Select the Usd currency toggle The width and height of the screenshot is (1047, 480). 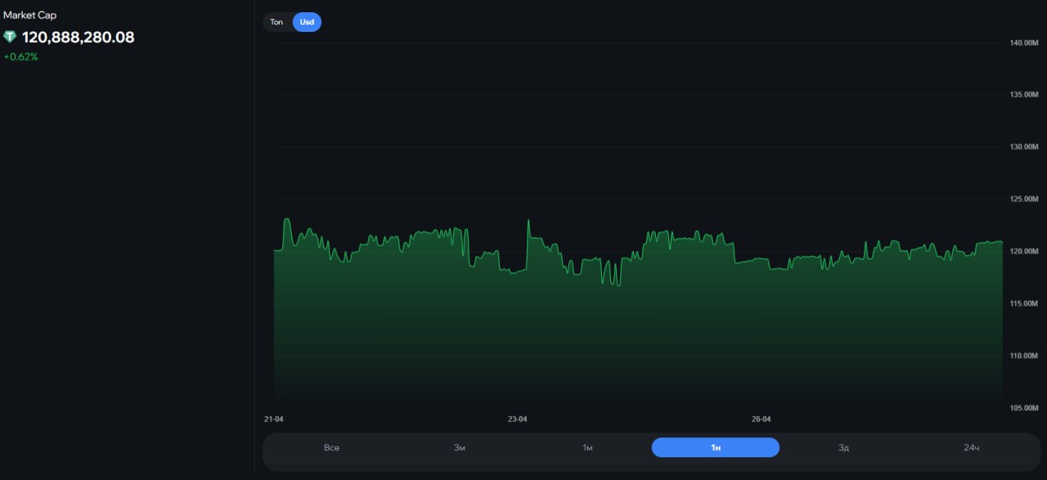[x=307, y=22]
